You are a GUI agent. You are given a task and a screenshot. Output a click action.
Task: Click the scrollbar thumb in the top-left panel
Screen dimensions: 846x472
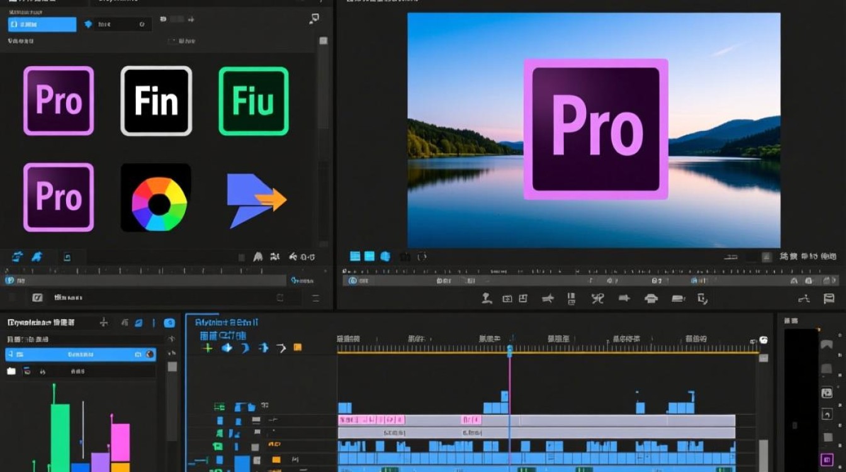(x=323, y=41)
